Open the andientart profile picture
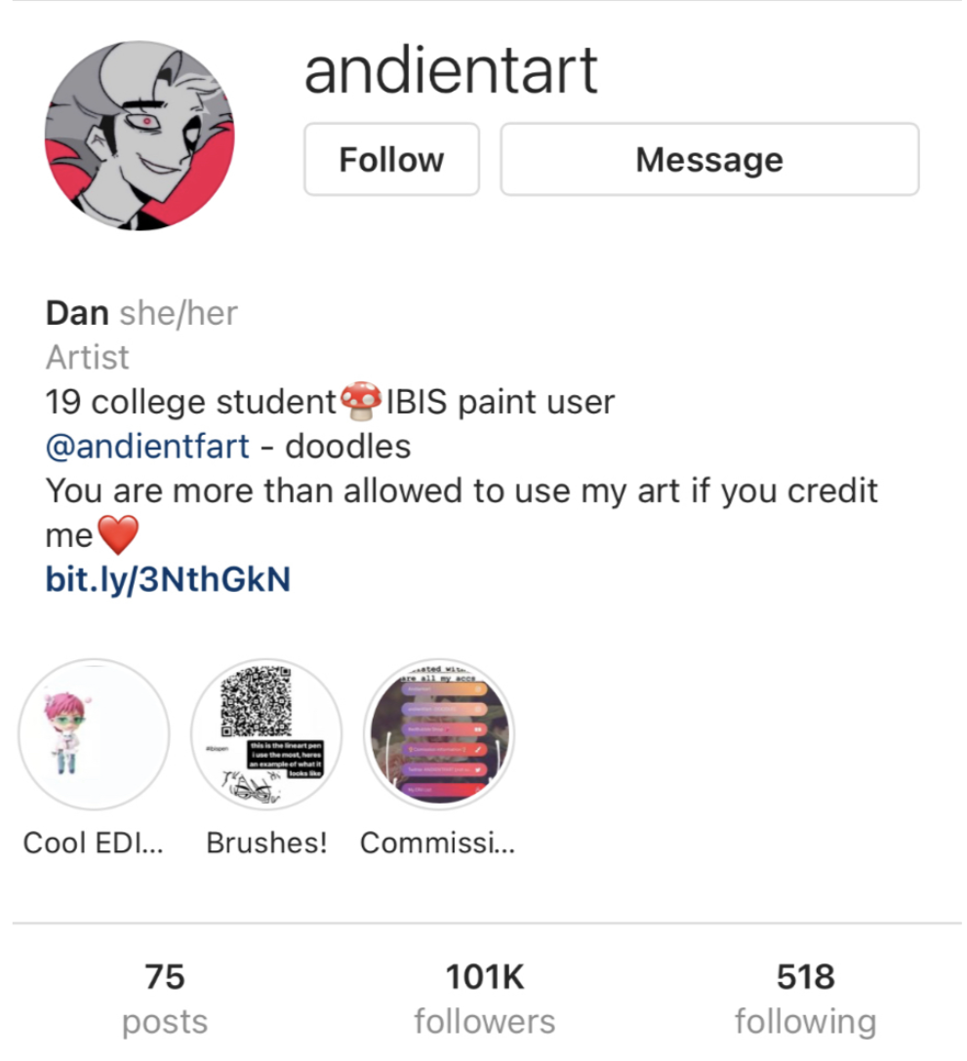 tap(140, 136)
